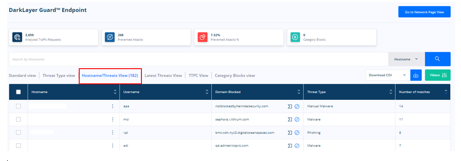This screenshot has width=461, height=161.
Task: Check the box for the mci row
Action: click(18, 120)
